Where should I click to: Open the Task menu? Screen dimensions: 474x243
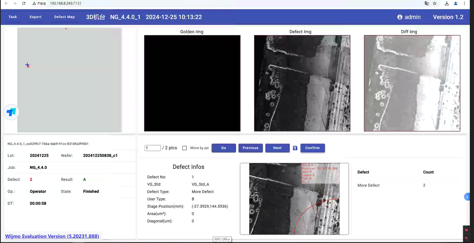pos(13,17)
